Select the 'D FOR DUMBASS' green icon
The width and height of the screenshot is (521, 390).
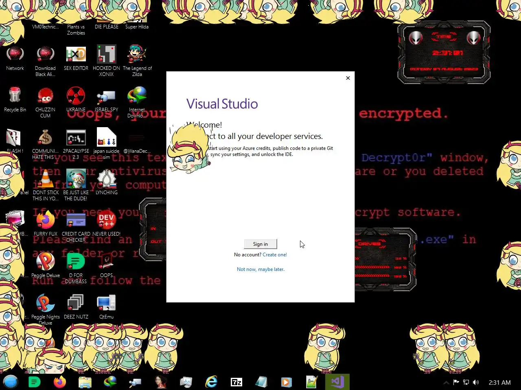(76, 268)
